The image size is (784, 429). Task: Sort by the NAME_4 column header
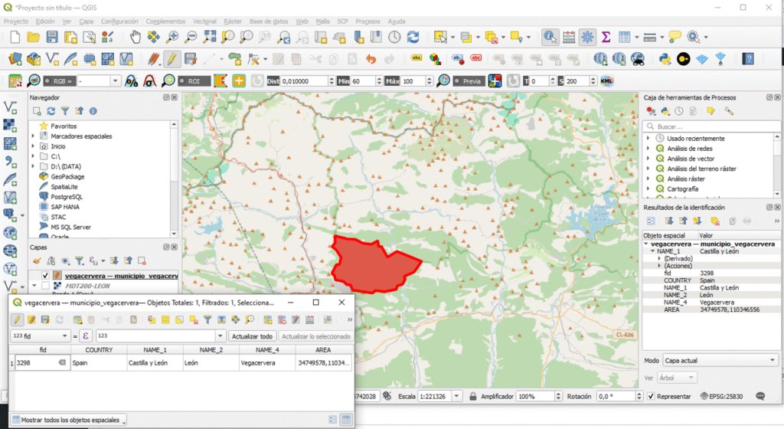pos(267,350)
